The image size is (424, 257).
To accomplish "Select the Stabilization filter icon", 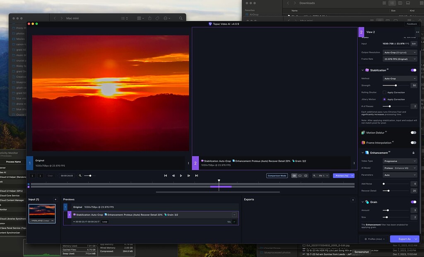I will (367, 70).
